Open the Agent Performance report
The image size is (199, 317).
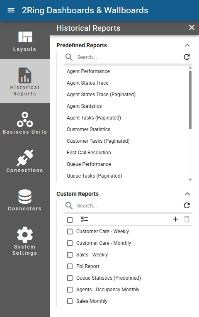88,71
